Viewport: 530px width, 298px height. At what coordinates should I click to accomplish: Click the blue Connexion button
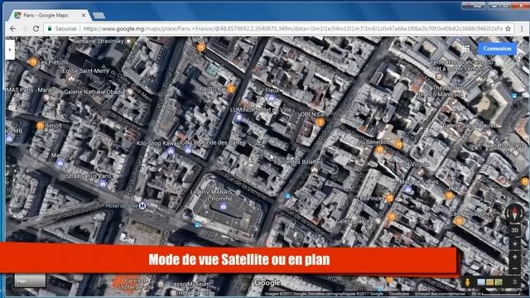497,49
